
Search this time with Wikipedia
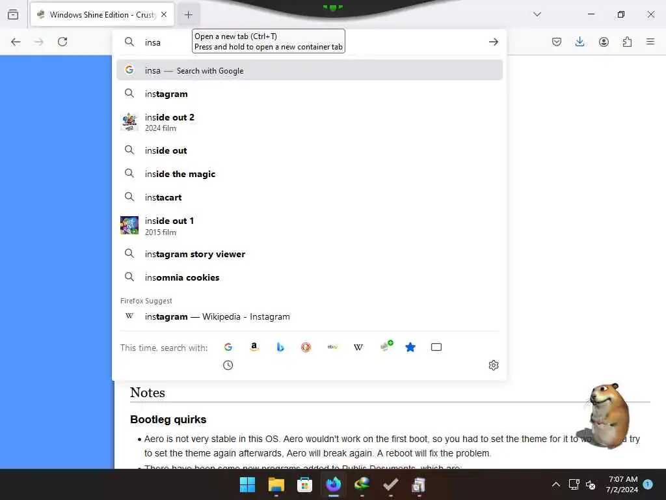click(x=358, y=347)
